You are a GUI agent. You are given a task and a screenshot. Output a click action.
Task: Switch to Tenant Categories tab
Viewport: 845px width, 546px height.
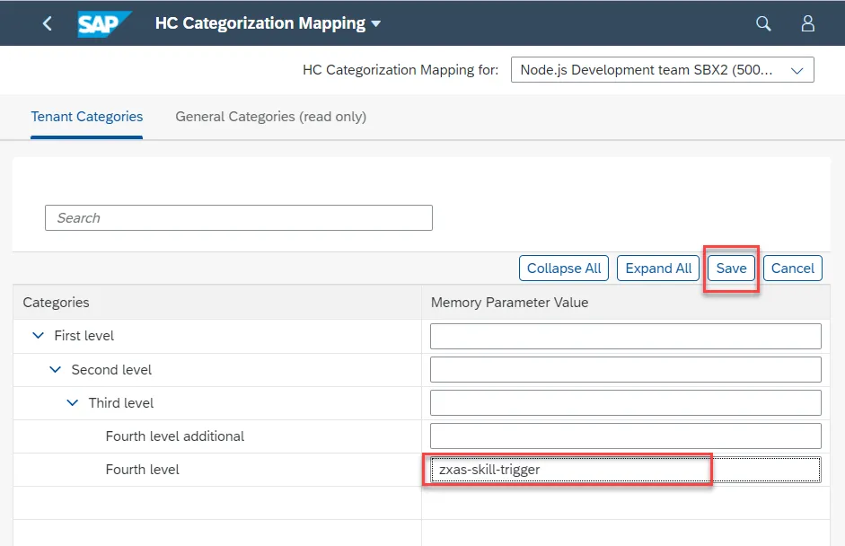[x=87, y=117]
